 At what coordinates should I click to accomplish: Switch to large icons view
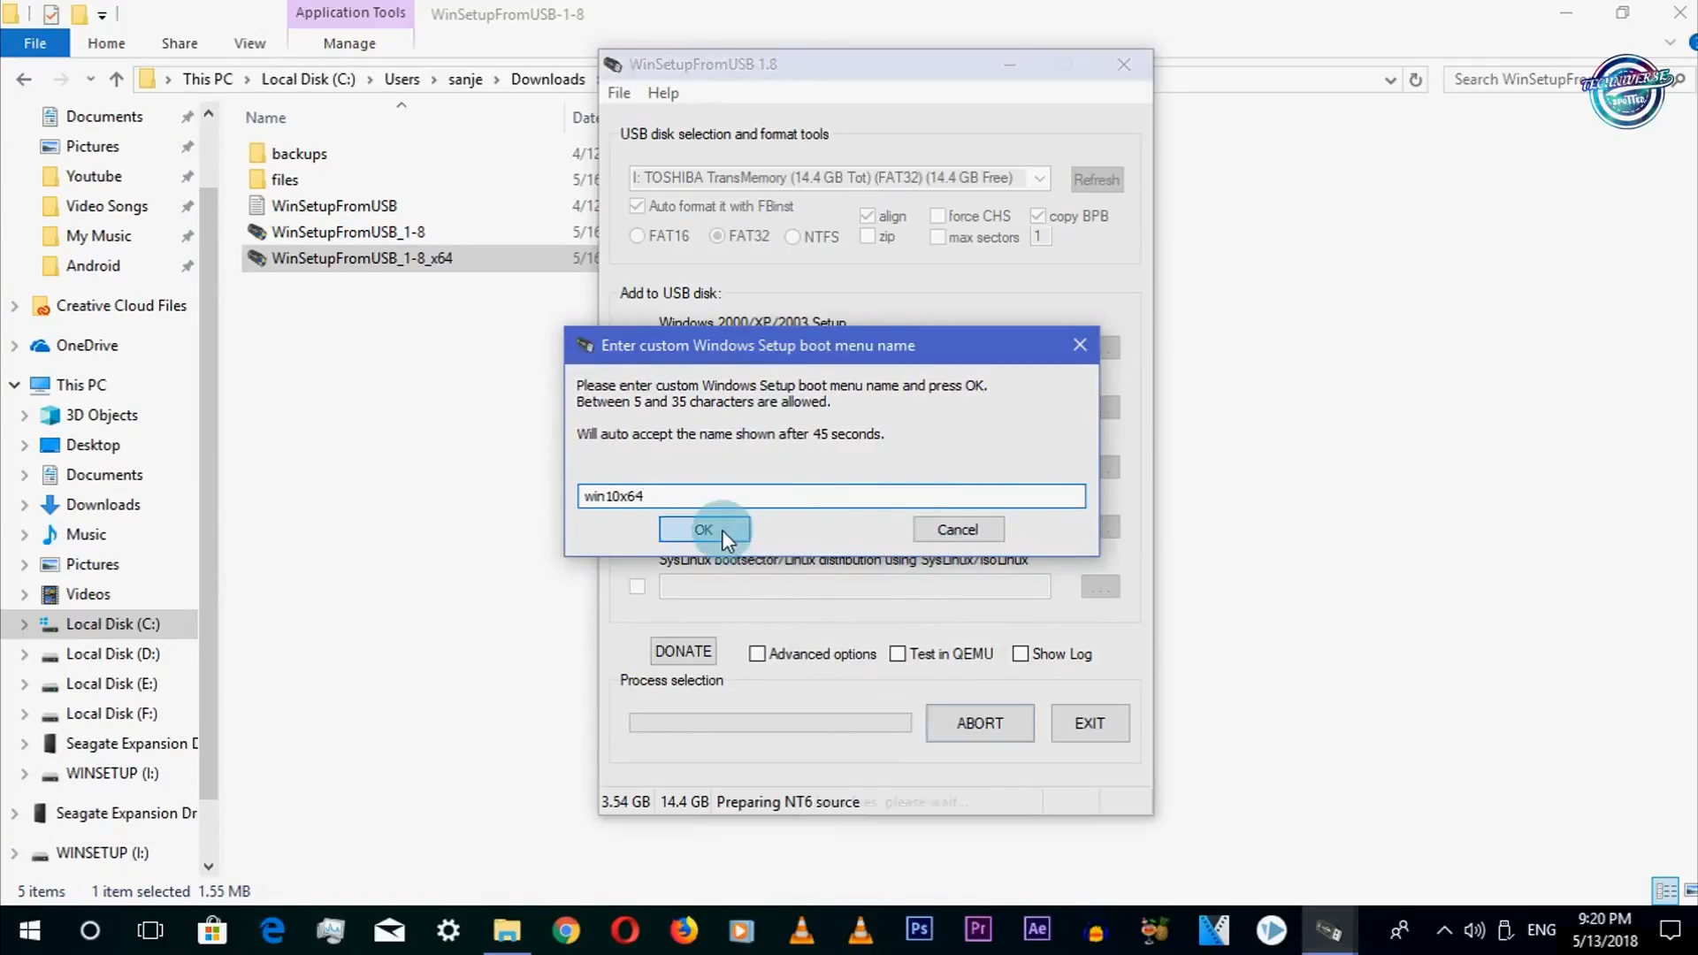[x=1691, y=890]
